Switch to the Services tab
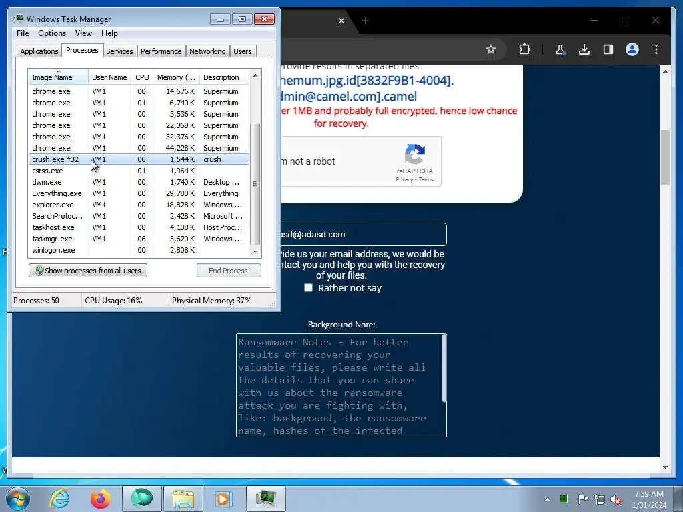The height and width of the screenshot is (512, 683). [119, 51]
